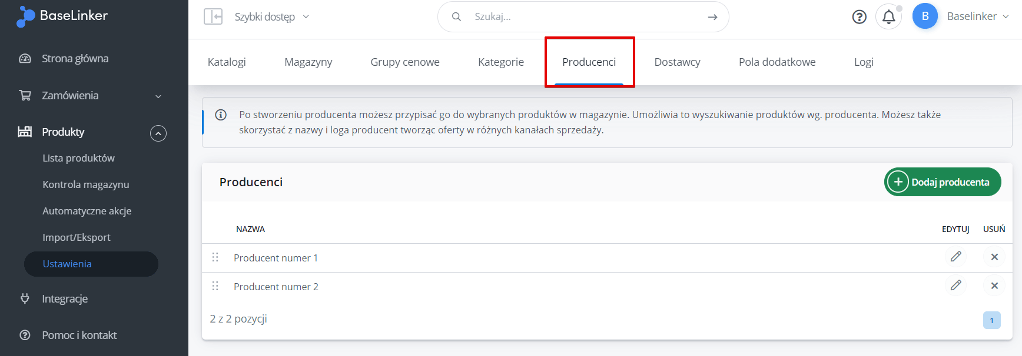Open Produkty section

[x=63, y=132]
